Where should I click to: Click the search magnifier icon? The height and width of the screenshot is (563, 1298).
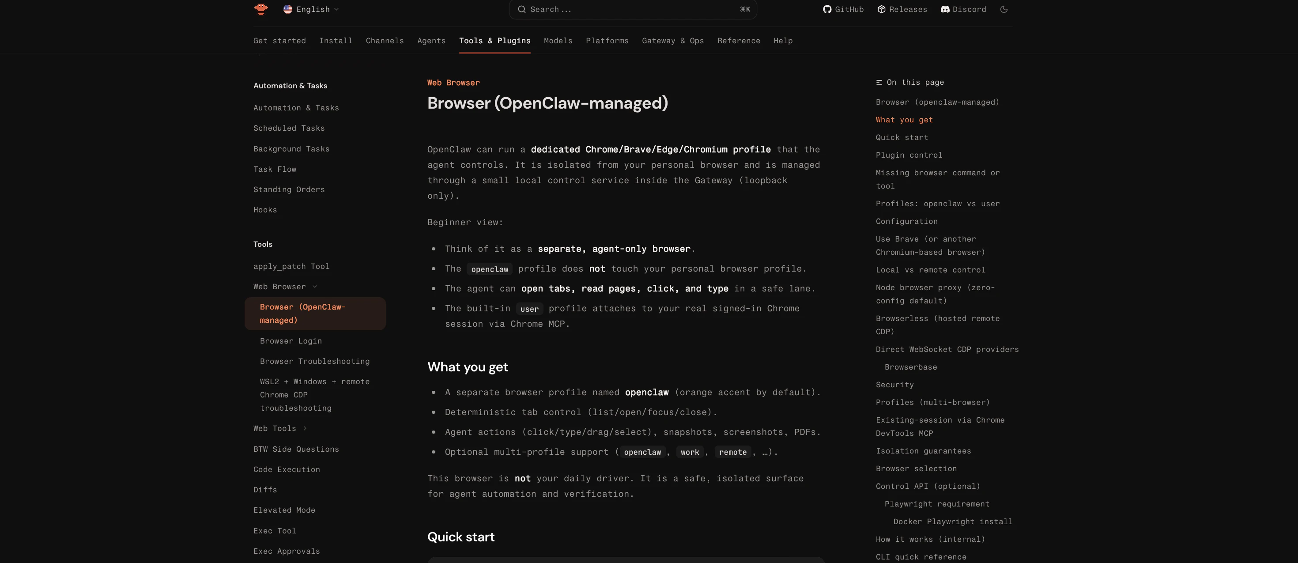point(521,9)
